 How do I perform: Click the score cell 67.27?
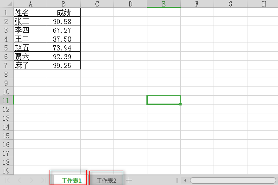(63, 30)
